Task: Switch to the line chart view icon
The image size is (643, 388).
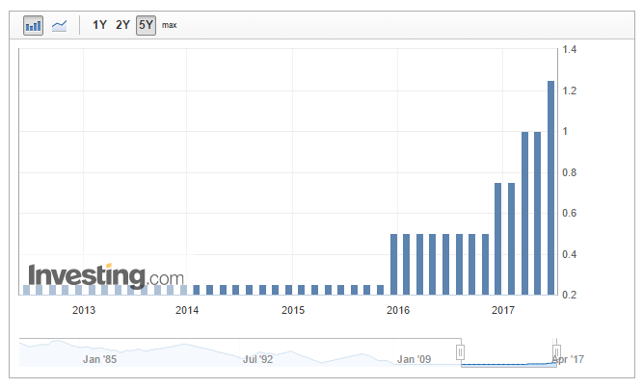Action: click(x=60, y=25)
